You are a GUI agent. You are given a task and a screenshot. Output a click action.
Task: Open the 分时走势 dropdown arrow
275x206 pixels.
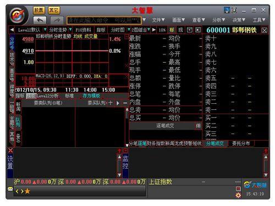[x=70, y=29]
